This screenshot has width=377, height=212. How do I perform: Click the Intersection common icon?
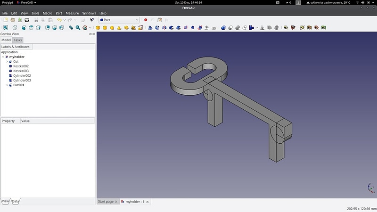[x=245, y=28]
